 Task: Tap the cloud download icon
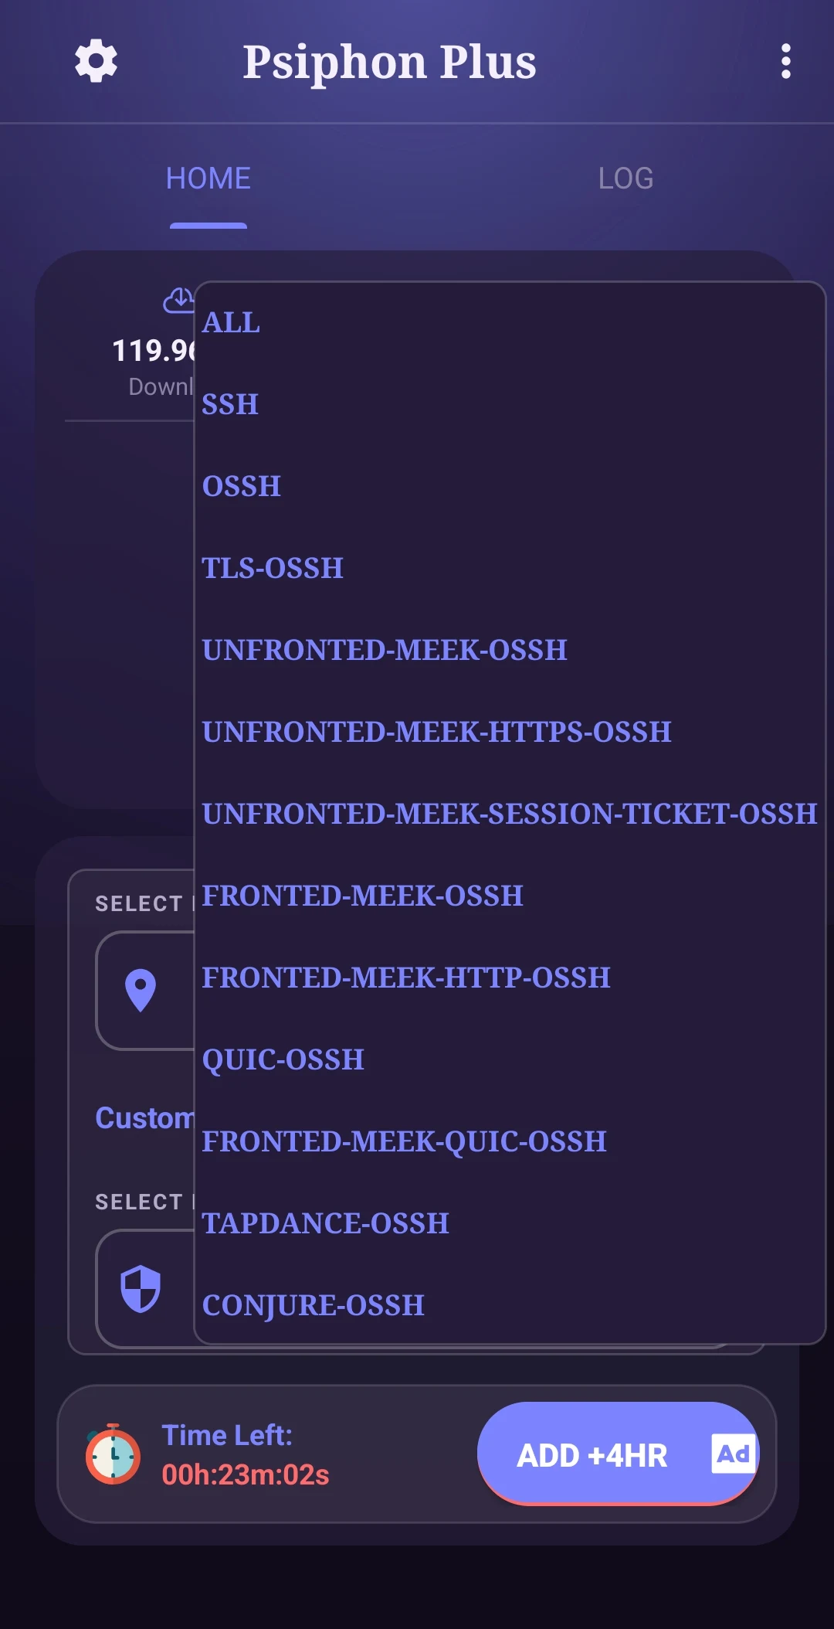(x=178, y=301)
